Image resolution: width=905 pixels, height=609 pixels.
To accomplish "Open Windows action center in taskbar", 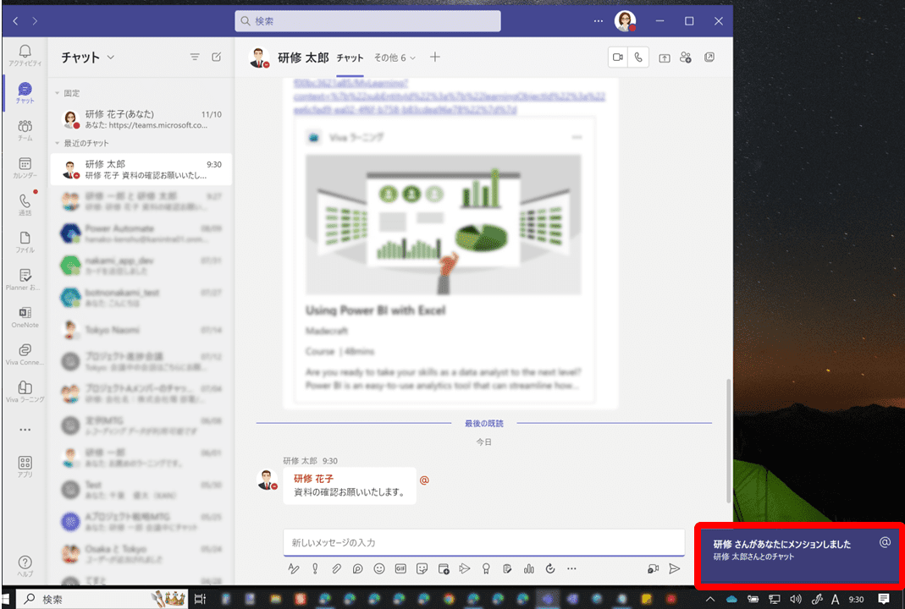I will click(x=884, y=599).
